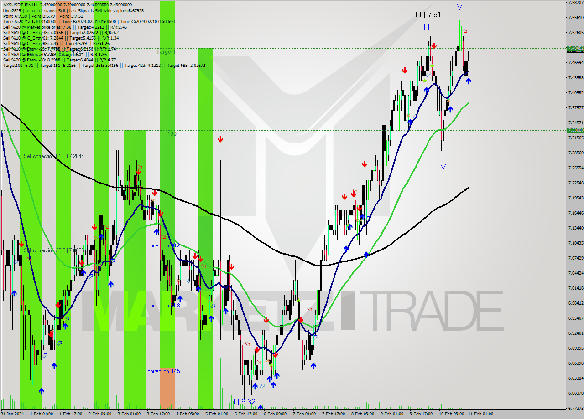The width and height of the screenshot is (584, 419).
Task: Click the 6.89395 price axis label
Action: 575,348
